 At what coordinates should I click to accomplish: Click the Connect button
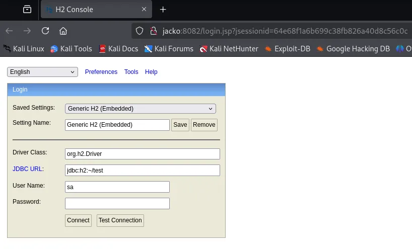pos(78,220)
